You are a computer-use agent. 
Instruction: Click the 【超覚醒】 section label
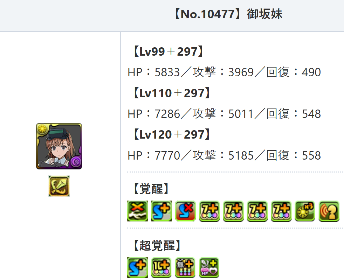click(157, 245)
